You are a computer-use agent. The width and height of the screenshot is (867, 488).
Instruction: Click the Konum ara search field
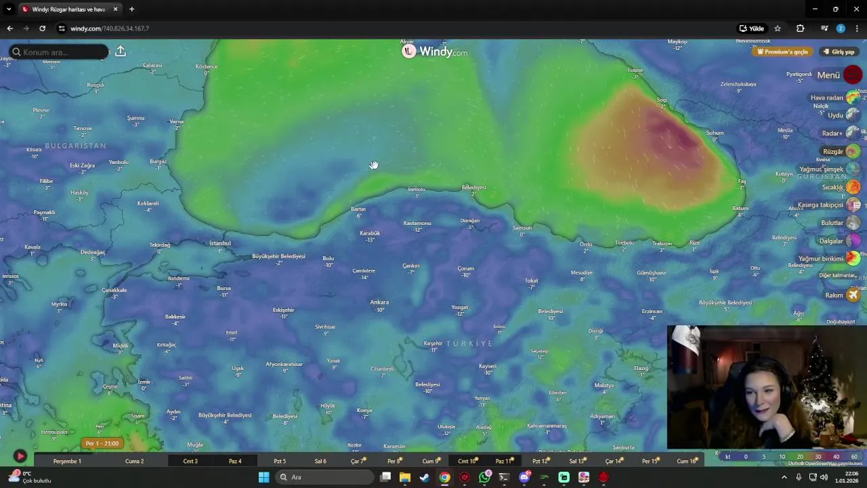pos(60,52)
